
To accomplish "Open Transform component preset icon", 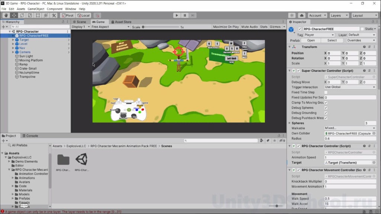I will tap(369, 47).
